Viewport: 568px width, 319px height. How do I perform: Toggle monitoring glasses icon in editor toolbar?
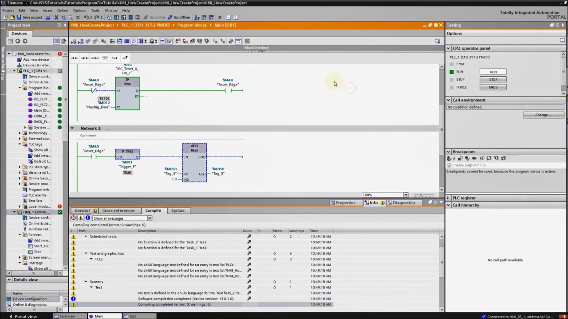point(238,41)
